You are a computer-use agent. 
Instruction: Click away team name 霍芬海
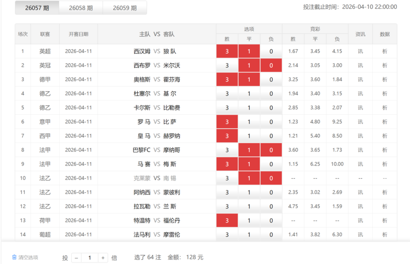(x=171, y=79)
